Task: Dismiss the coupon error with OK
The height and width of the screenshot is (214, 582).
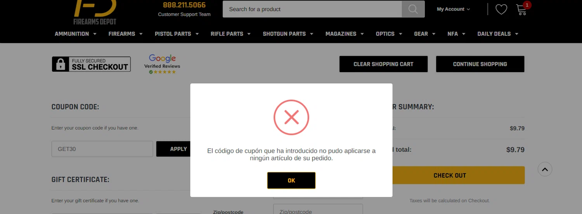Action: click(291, 180)
